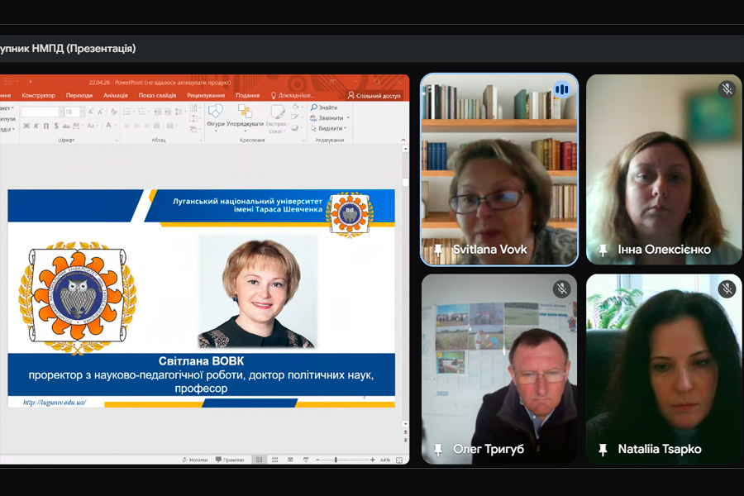Switch to reading view

(290, 460)
